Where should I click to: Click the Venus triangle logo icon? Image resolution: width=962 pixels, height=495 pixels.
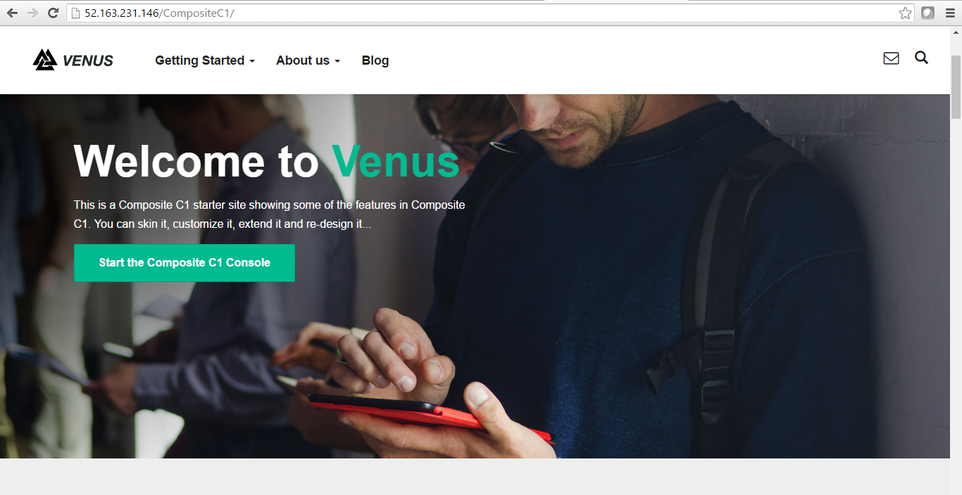pos(44,60)
